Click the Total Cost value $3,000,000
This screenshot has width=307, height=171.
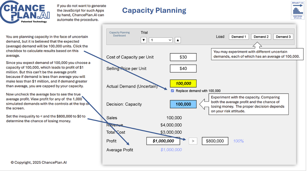click(x=171, y=132)
